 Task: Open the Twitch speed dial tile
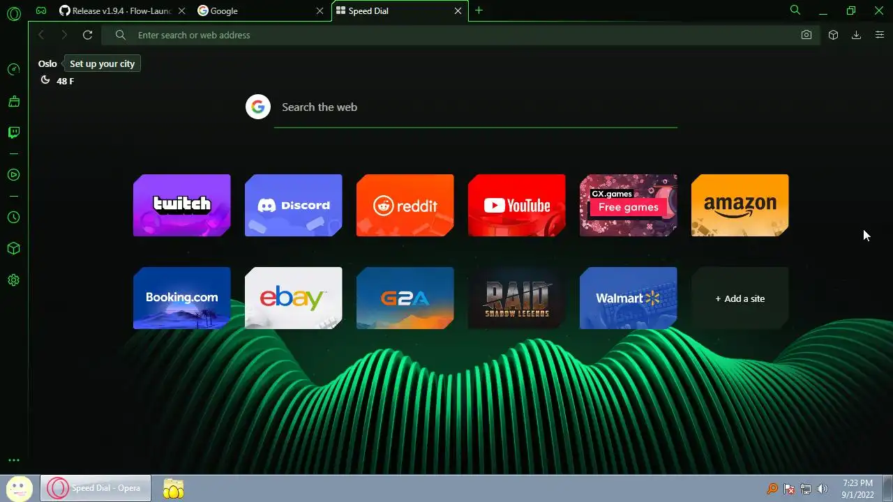point(181,205)
